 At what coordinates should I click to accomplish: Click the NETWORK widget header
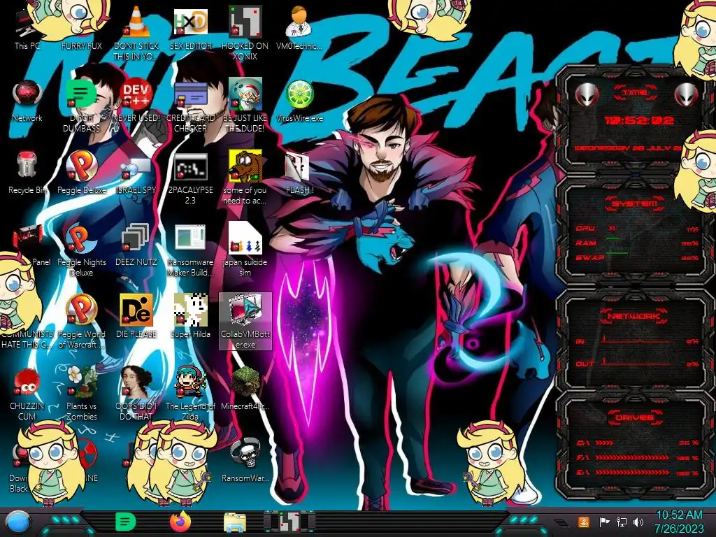pos(635,315)
